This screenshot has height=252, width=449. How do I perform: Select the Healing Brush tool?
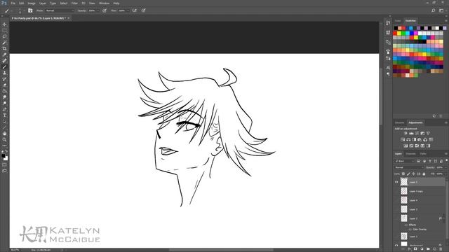4,61
